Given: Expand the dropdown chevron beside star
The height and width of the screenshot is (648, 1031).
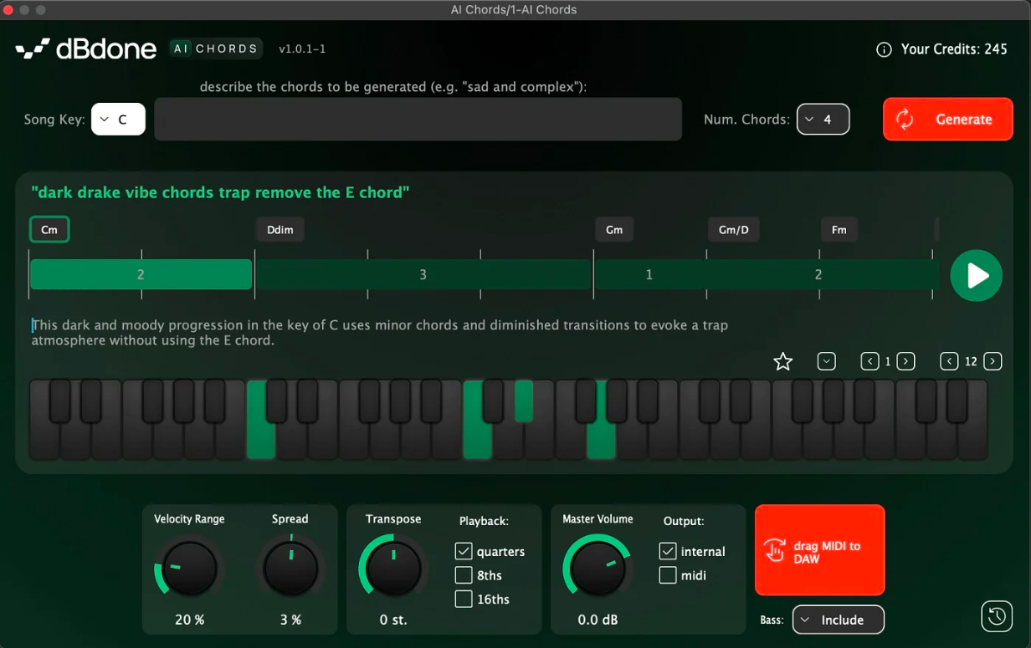Looking at the screenshot, I should pyautogui.click(x=826, y=361).
